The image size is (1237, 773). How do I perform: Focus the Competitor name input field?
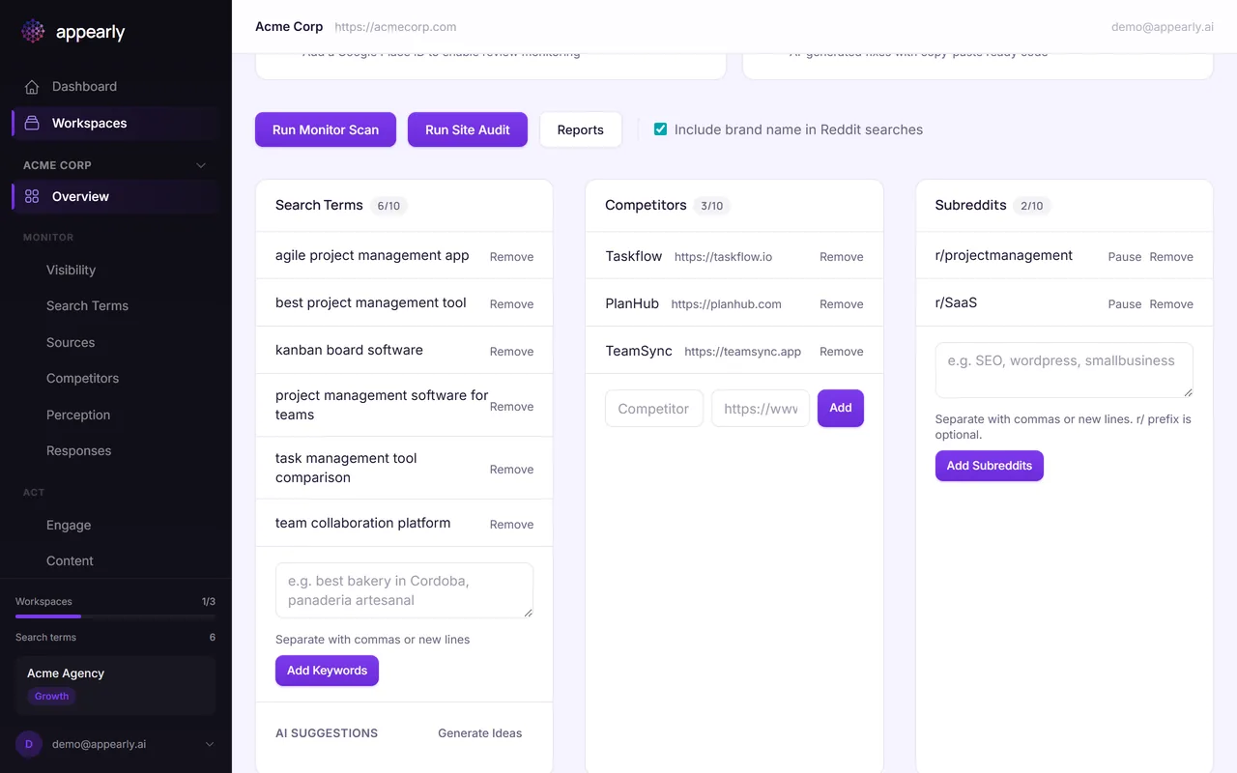tap(653, 409)
